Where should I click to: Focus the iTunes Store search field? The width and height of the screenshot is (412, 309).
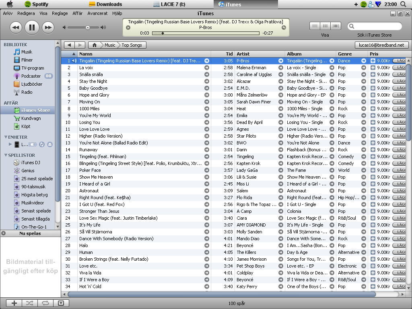point(375,26)
